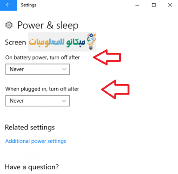The width and height of the screenshot is (178, 174).
Task: Click the lightbulb logo in the watermark
Action: [91, 41]
